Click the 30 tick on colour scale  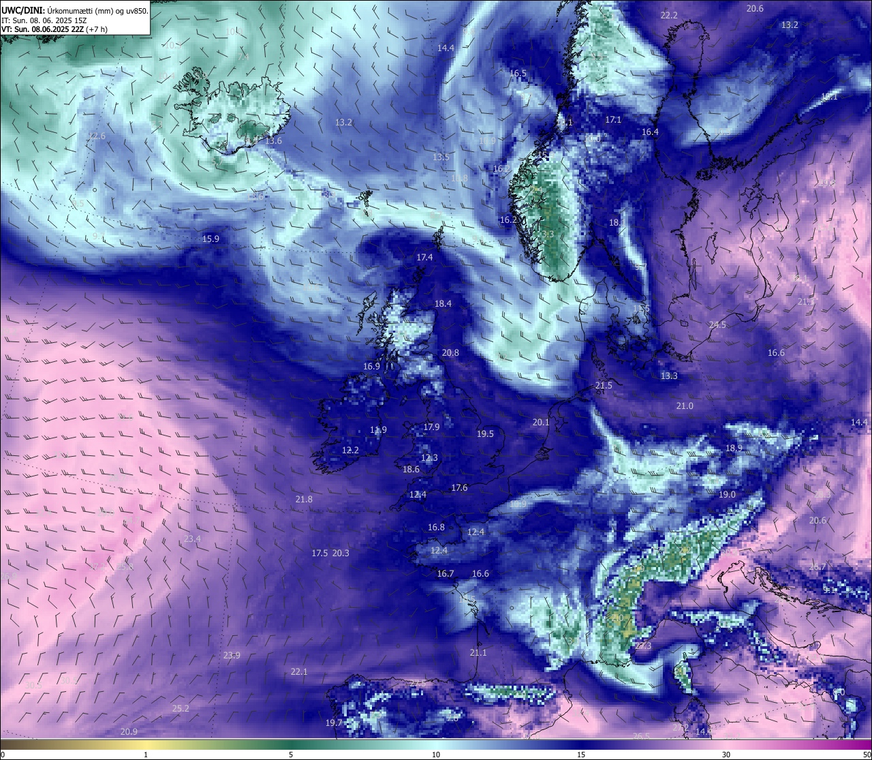click(726, 755)
